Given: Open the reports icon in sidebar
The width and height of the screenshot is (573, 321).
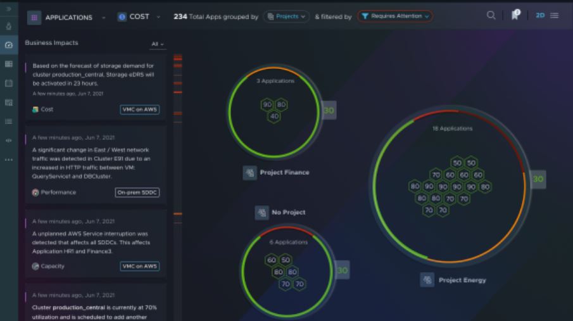Looking at the screenshot, I should coord(9,103).
